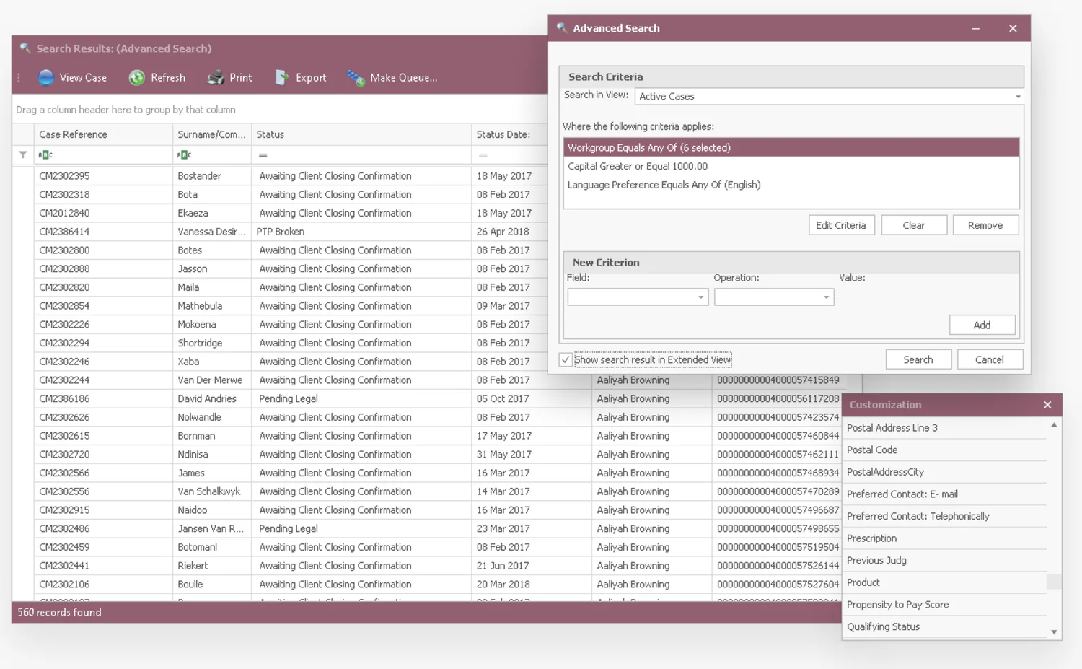Select case row CM2302395 Bostander
The width and height of the screenshot is (1082, 669).
(x=280, y=176)
